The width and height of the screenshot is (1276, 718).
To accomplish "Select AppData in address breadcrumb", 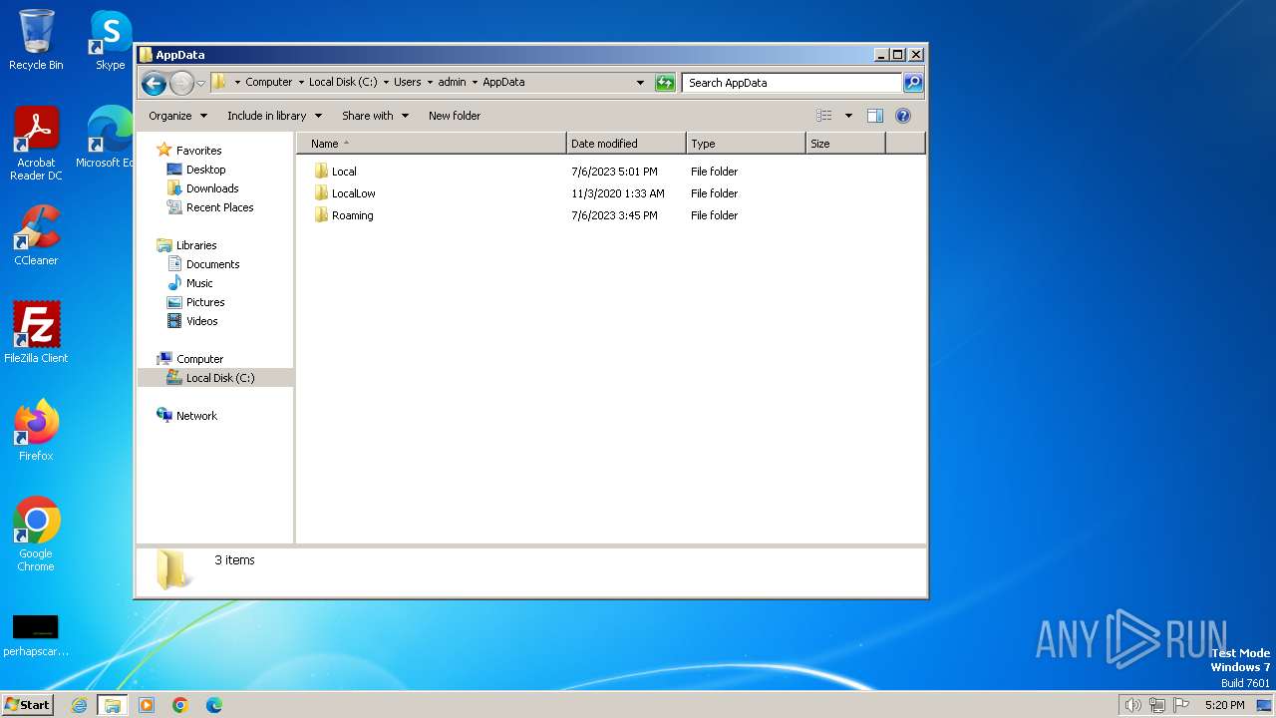I will point(503,83).
